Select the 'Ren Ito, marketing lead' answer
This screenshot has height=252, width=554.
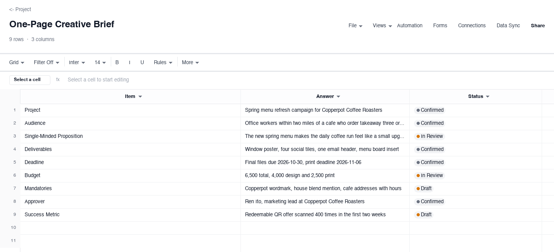click(325, 202)
